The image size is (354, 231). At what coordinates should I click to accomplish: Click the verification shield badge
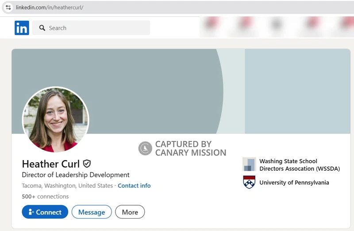tap(87, 164)
